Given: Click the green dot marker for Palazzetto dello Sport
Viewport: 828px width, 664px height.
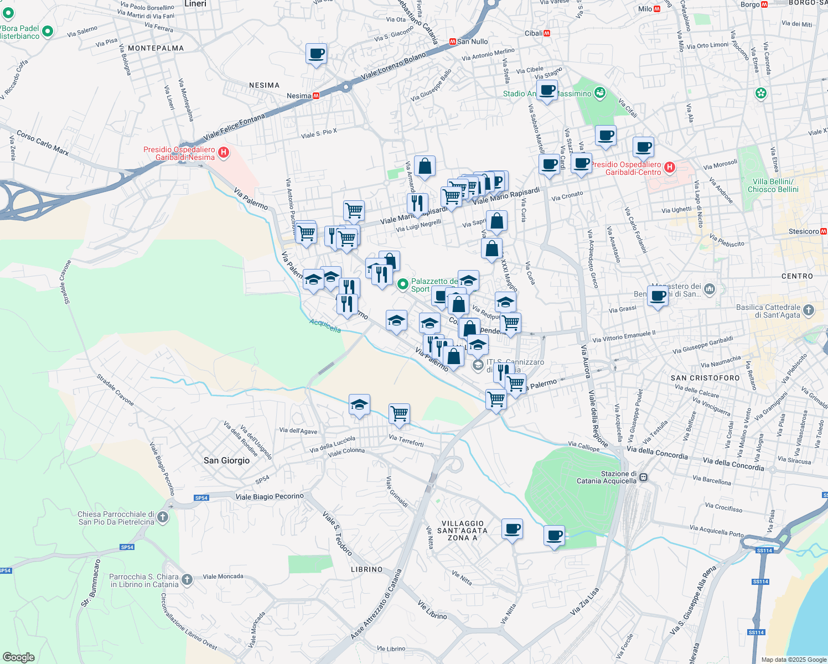Looking at the screenshot, I should (x=403, y=284).
